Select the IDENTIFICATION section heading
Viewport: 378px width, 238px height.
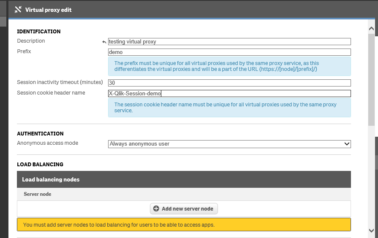click(39, 32)
